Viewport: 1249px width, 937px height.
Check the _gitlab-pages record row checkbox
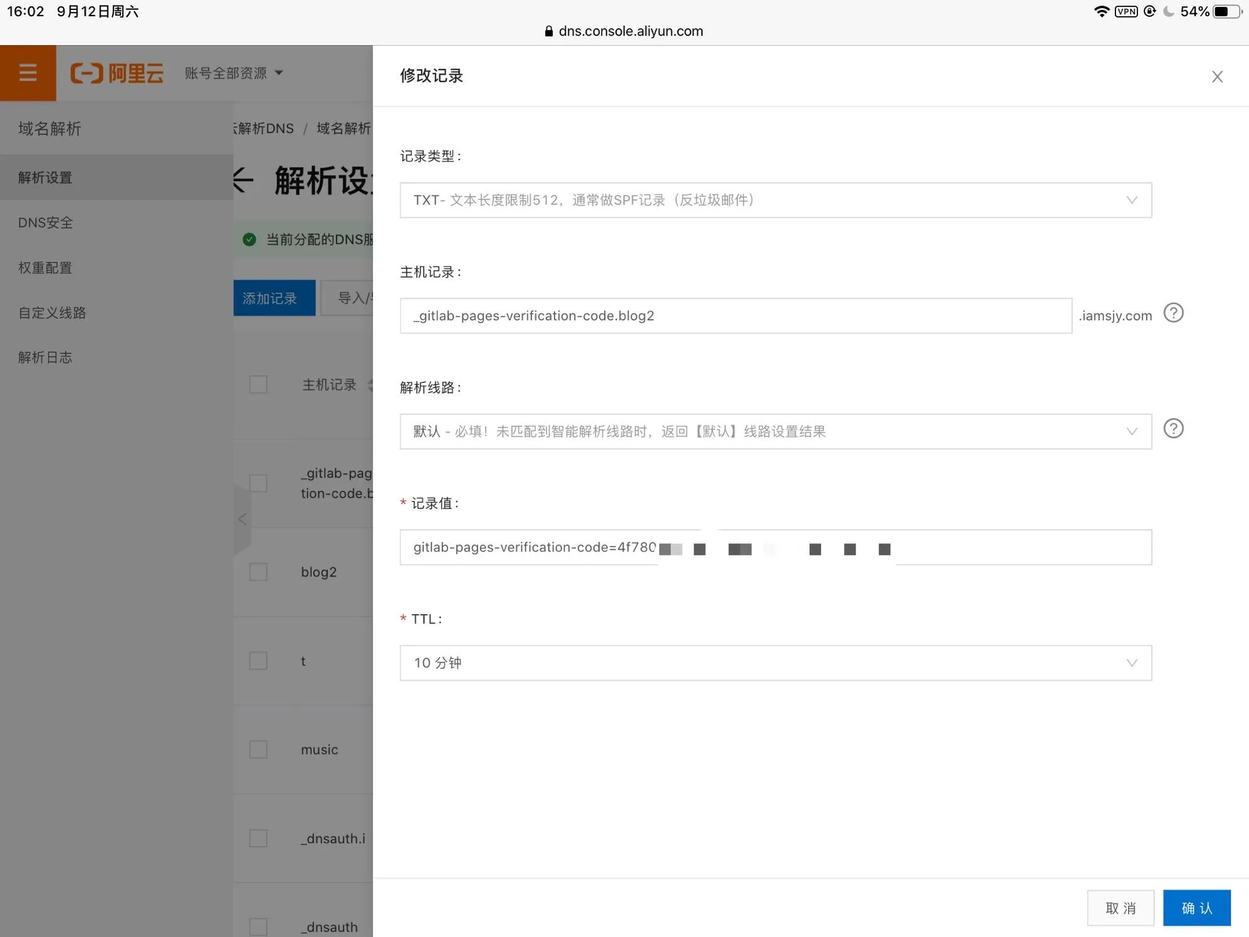pos(258,483)
